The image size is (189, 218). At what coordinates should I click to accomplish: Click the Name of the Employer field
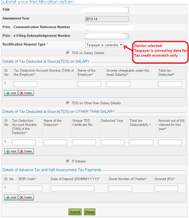tap(89, 84)
